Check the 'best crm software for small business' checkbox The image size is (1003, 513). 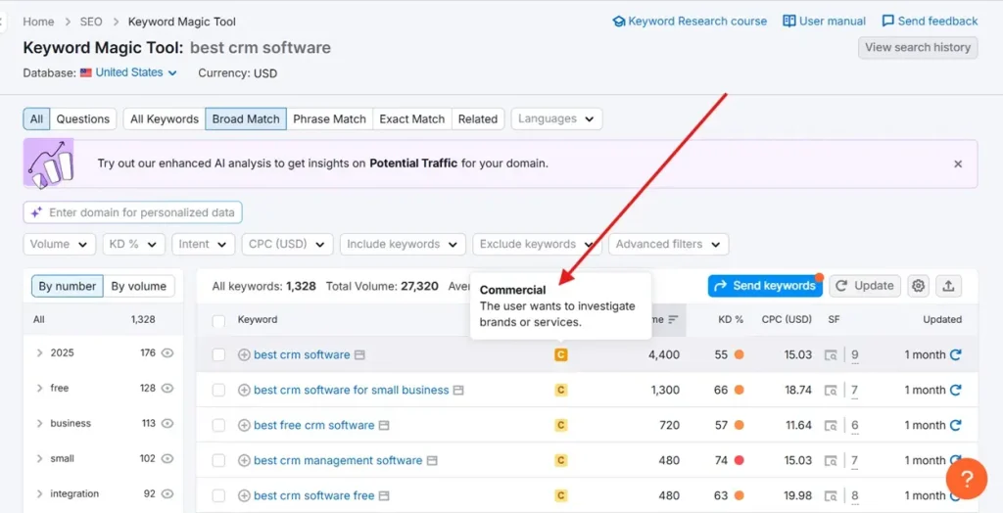click(x=218, y=390)
